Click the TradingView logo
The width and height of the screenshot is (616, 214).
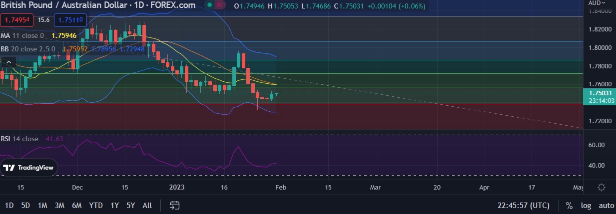pyautogui.click(x=28, y=168)
